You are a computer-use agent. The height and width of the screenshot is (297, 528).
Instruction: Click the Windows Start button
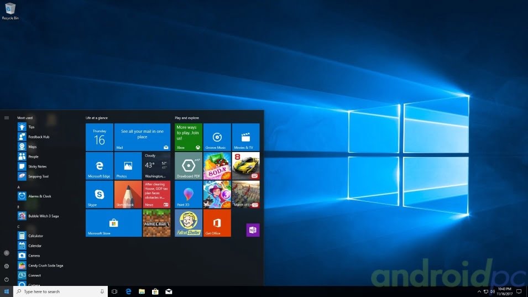7,291
